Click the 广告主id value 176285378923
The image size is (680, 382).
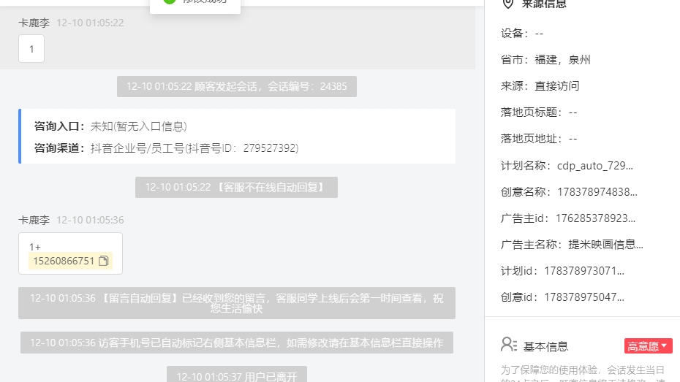pos(595,218)
